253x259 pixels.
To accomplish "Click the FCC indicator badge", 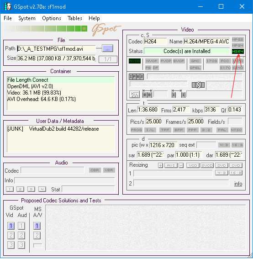I will pos(225,61).
